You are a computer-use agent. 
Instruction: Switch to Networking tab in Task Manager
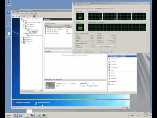pos(106,9)
